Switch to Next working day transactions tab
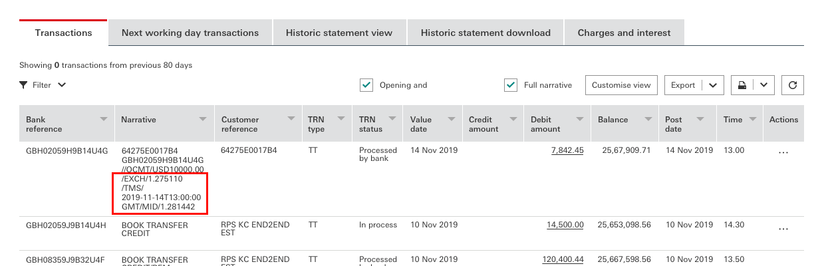 (190, 33)
